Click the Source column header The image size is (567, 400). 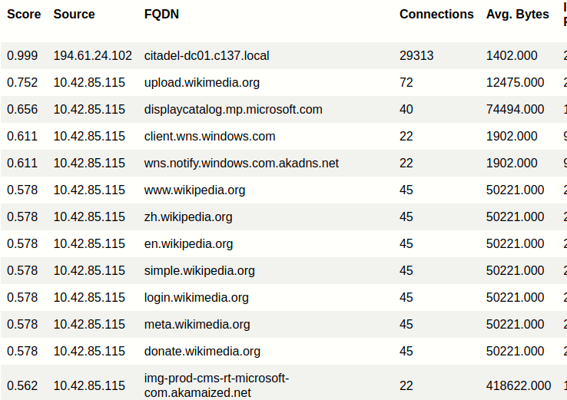(74, 14)
